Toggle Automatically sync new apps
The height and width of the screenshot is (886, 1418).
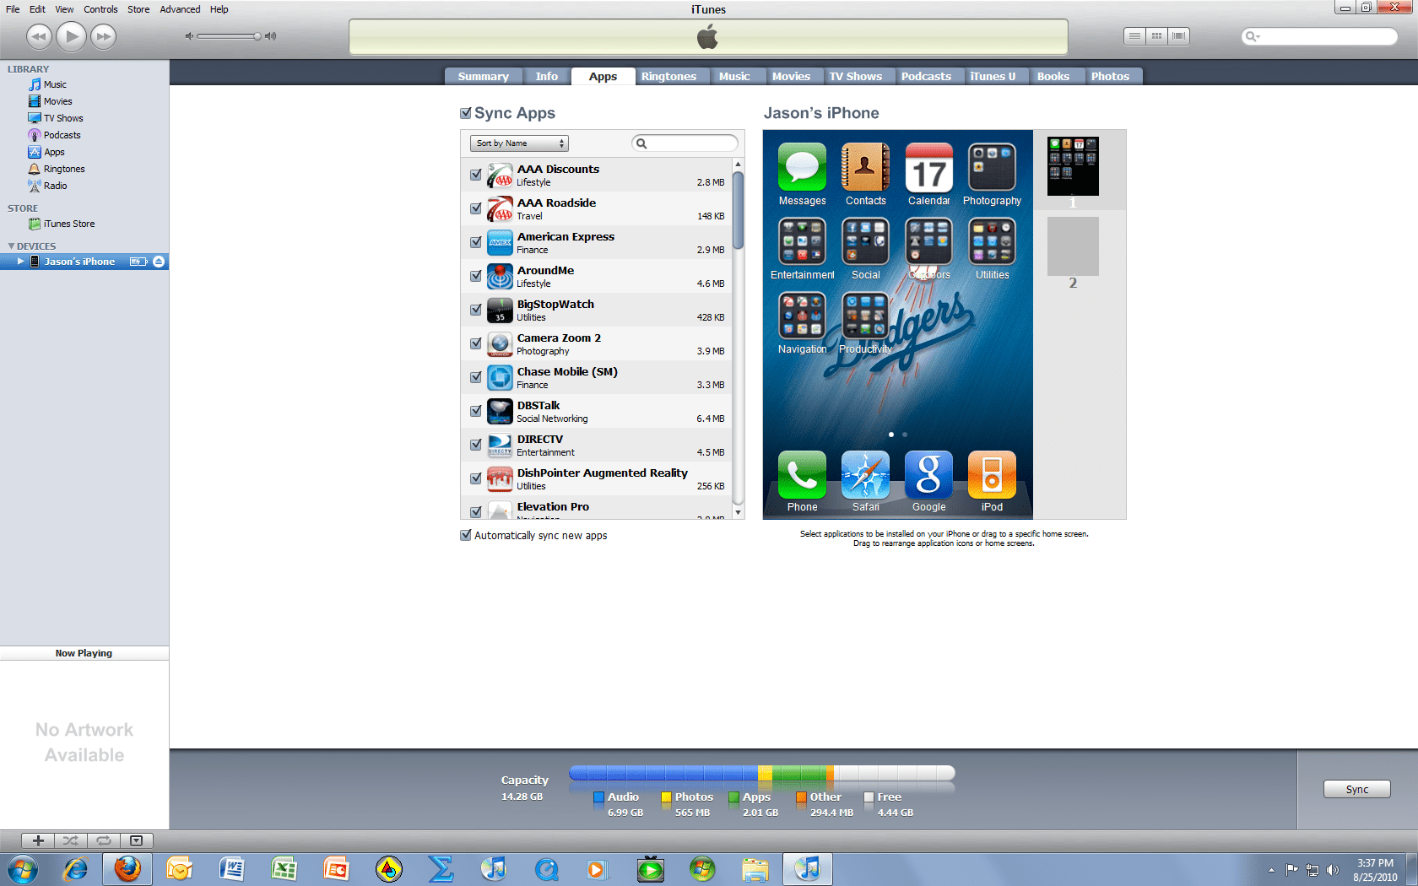click(x=465, y=535)
